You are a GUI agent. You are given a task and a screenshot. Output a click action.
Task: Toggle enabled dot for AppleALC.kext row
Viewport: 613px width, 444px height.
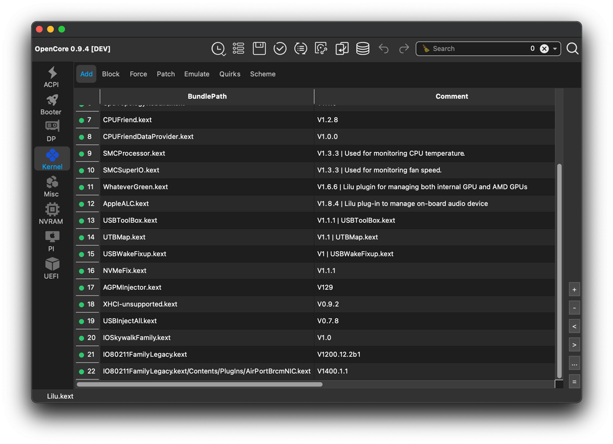point(81,204)
